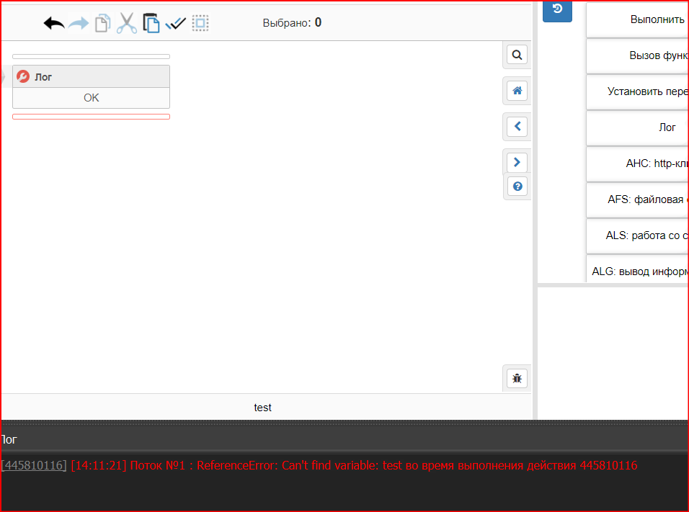
Task: Open search with the magnifier icon
Action: pos(517,55)
